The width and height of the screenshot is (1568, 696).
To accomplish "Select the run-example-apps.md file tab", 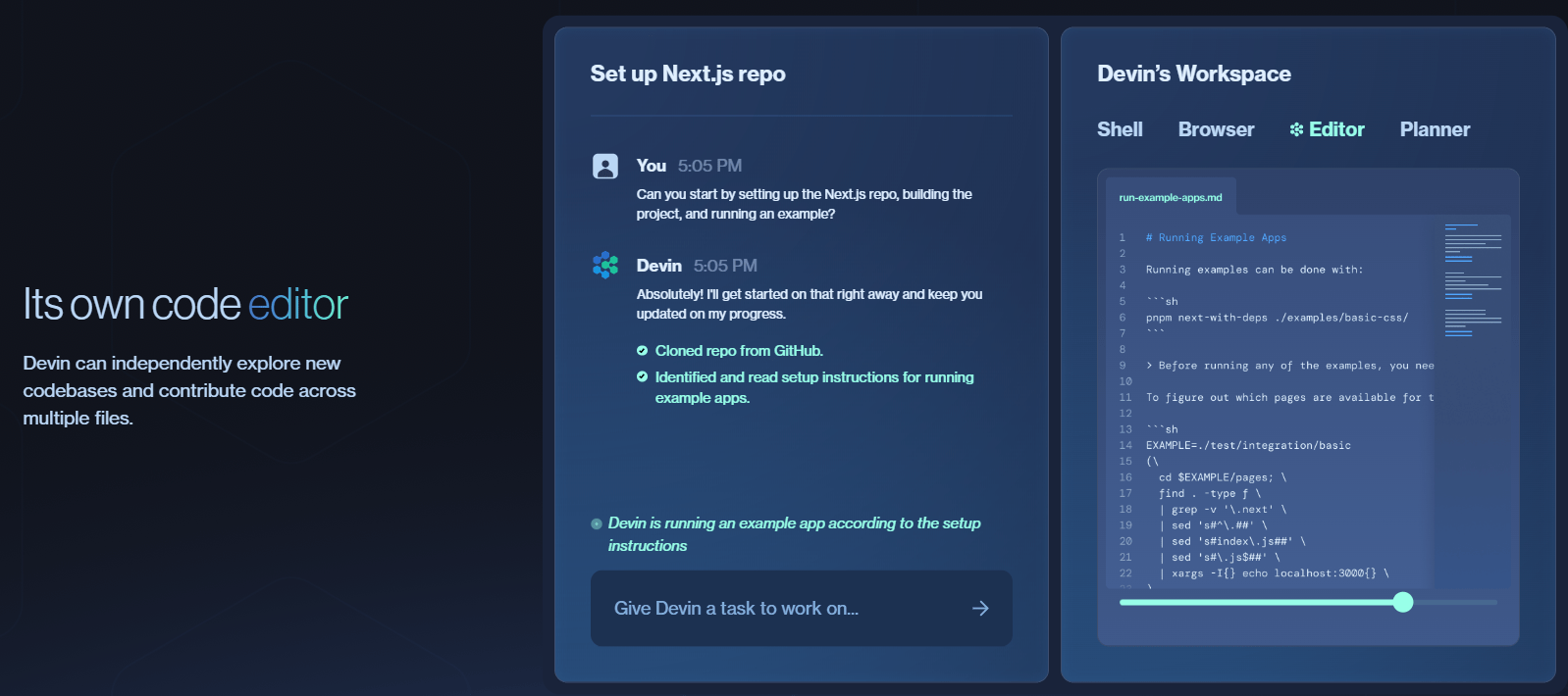I will click(x=1171, y=197).
